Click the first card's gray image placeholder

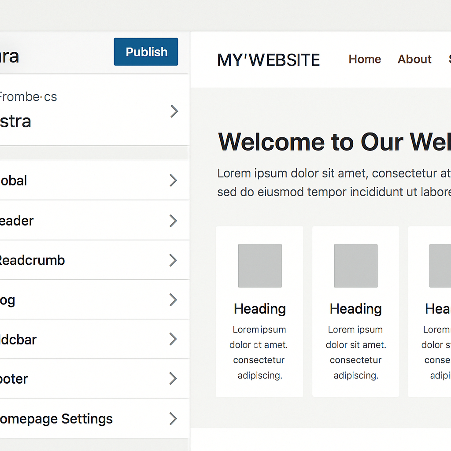tap(260, 266)
